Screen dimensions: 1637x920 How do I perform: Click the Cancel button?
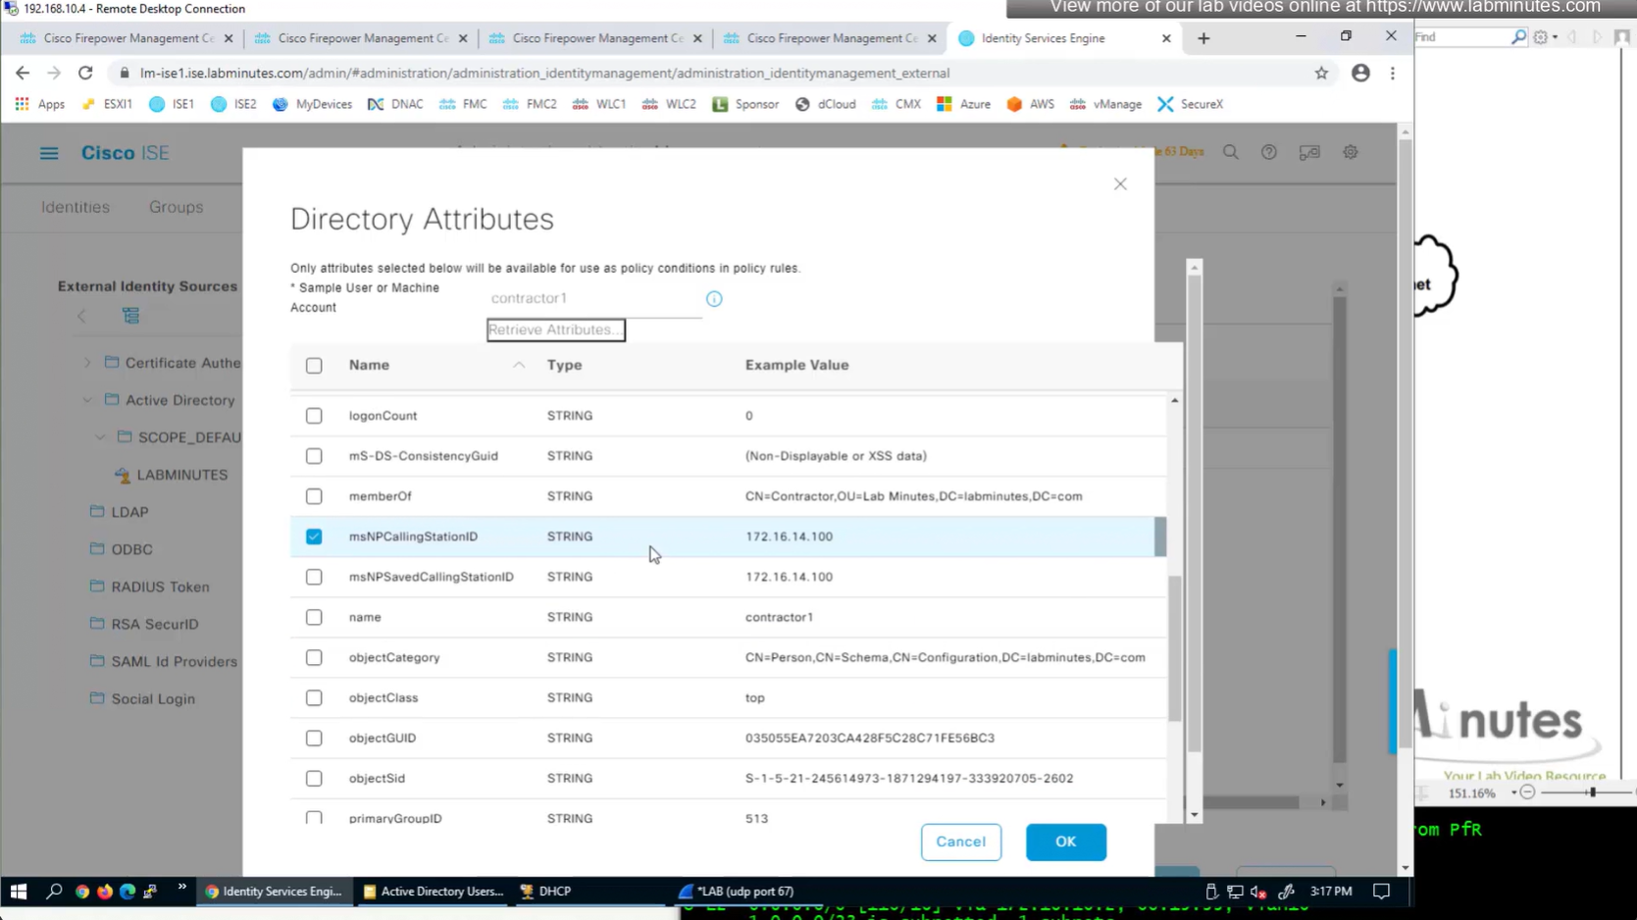tap(960, 842)
